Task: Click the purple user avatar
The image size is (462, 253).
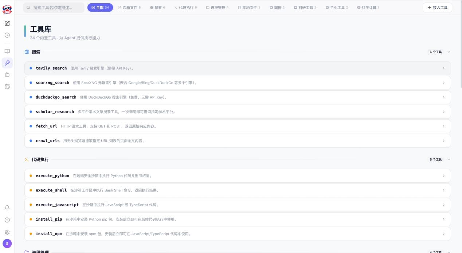Action: coord(7,244)
